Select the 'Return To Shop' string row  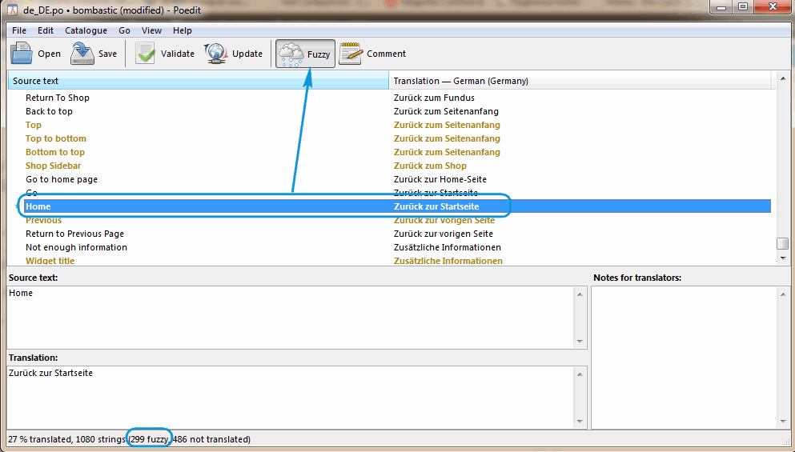[58, 98]
